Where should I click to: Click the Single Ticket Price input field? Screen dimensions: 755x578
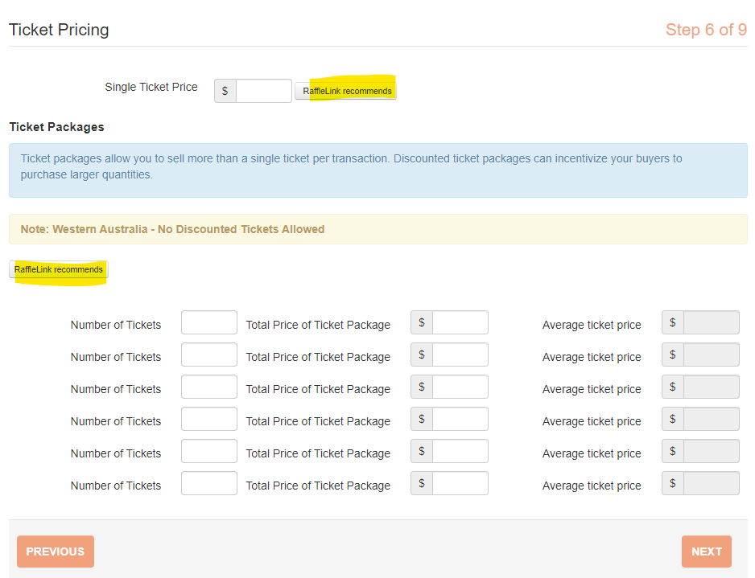coord(263,91)
